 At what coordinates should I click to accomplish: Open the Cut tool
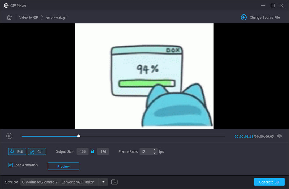(37, 151)
